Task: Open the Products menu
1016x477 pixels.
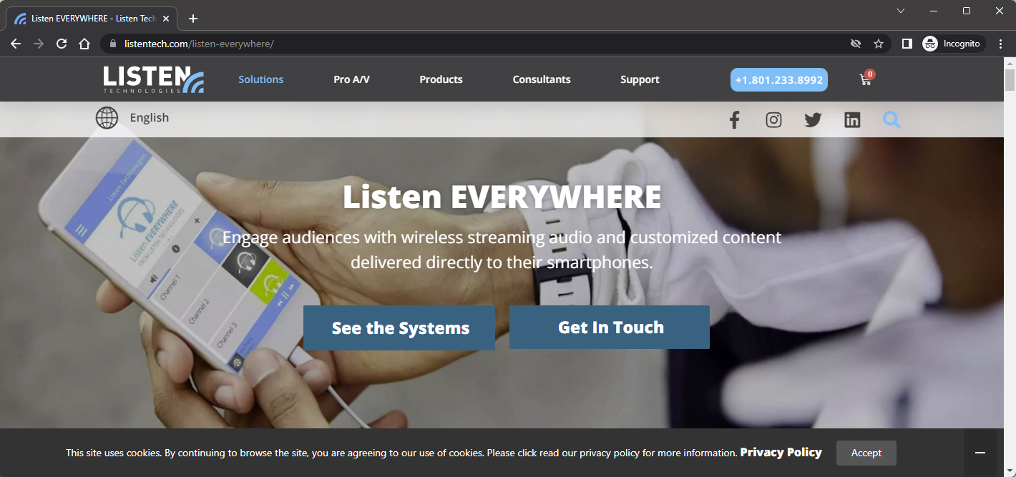Action: click(441, 79)
